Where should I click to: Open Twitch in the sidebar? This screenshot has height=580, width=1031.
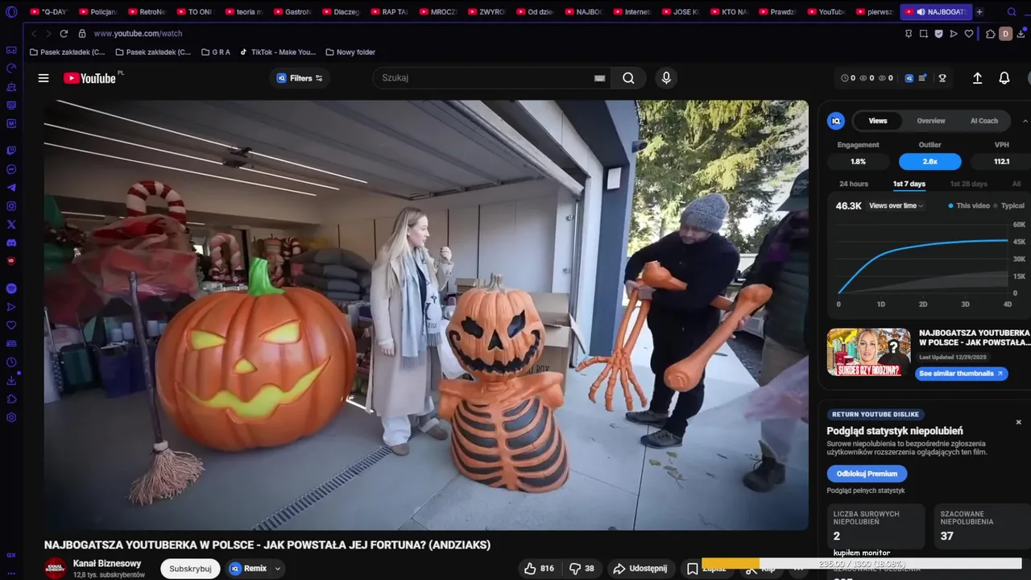(x=11, y=151)
